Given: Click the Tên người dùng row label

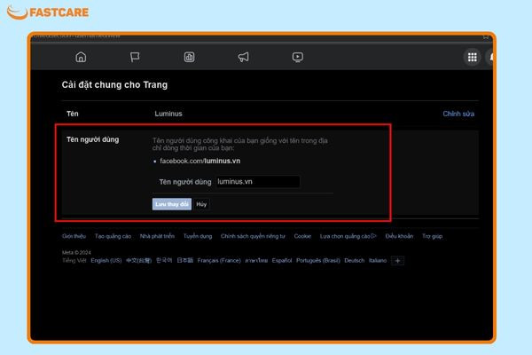Looking at the screenshot, I should [92, 139].
